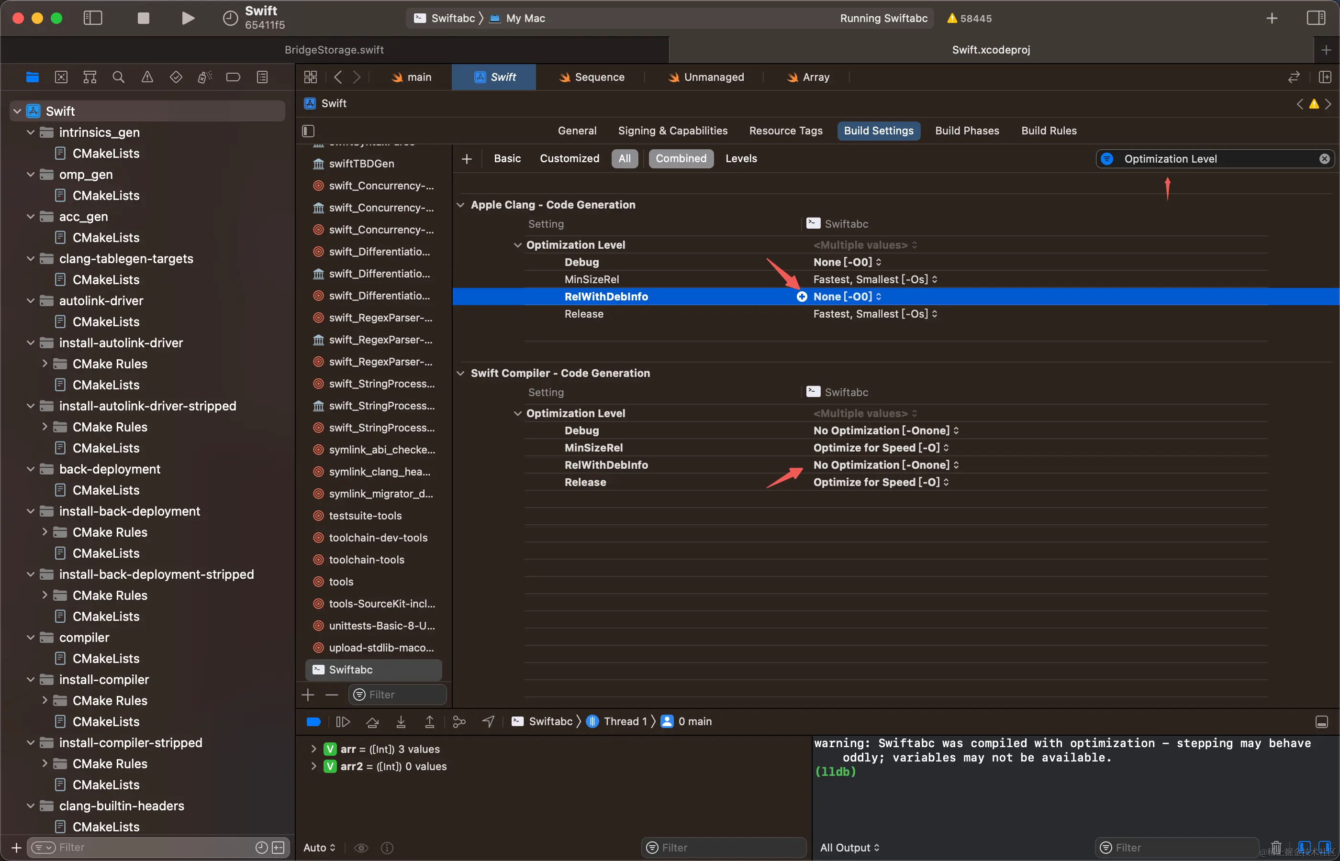The height and width of the screenshot is (861, 1340).
Task: Open the report navigator
Action: 262,77
